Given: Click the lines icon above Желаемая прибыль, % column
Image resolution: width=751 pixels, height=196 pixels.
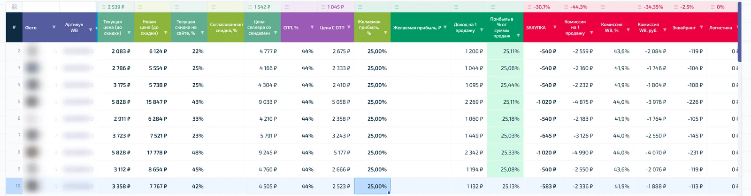Looking at the screenshot, I should 360,7.
